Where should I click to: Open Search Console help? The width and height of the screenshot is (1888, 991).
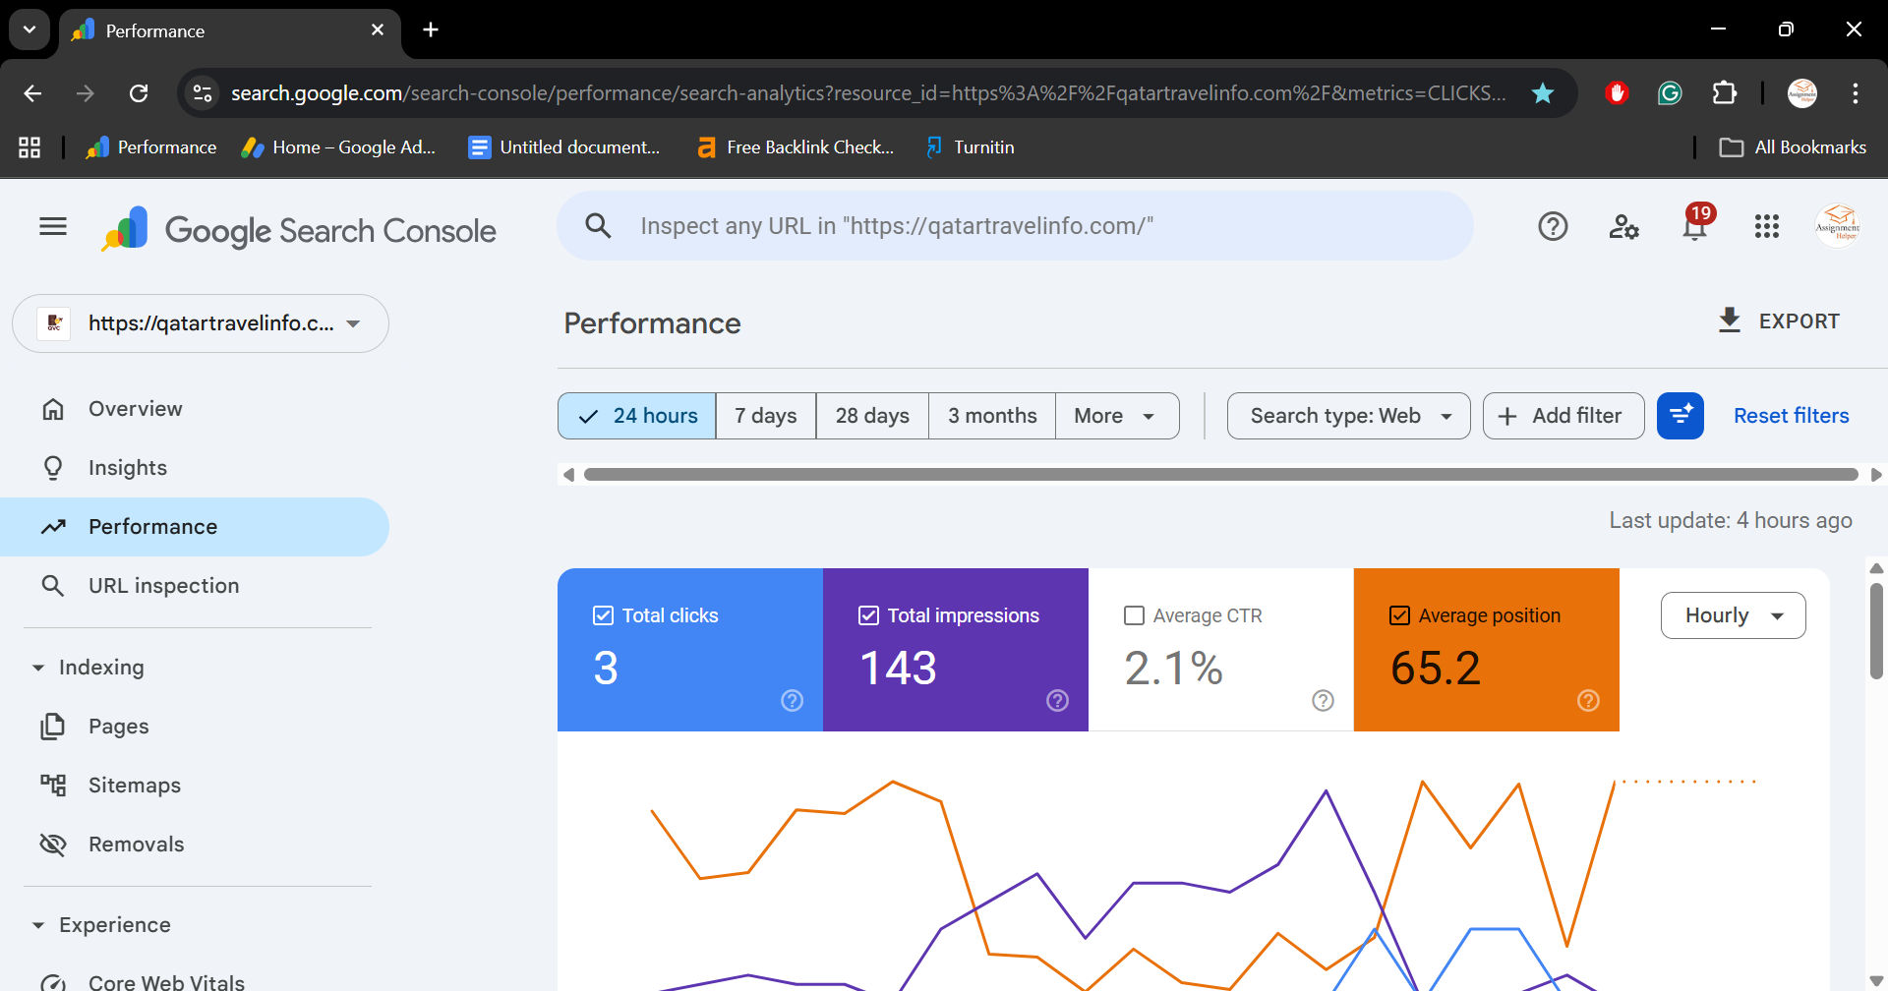[1553, 227]
